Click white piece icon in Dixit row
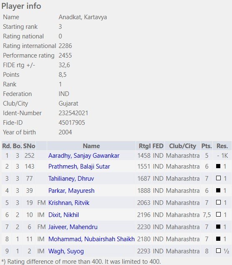Image resolution: width=232 pixels, height=265 pixels. coord(218,215)
